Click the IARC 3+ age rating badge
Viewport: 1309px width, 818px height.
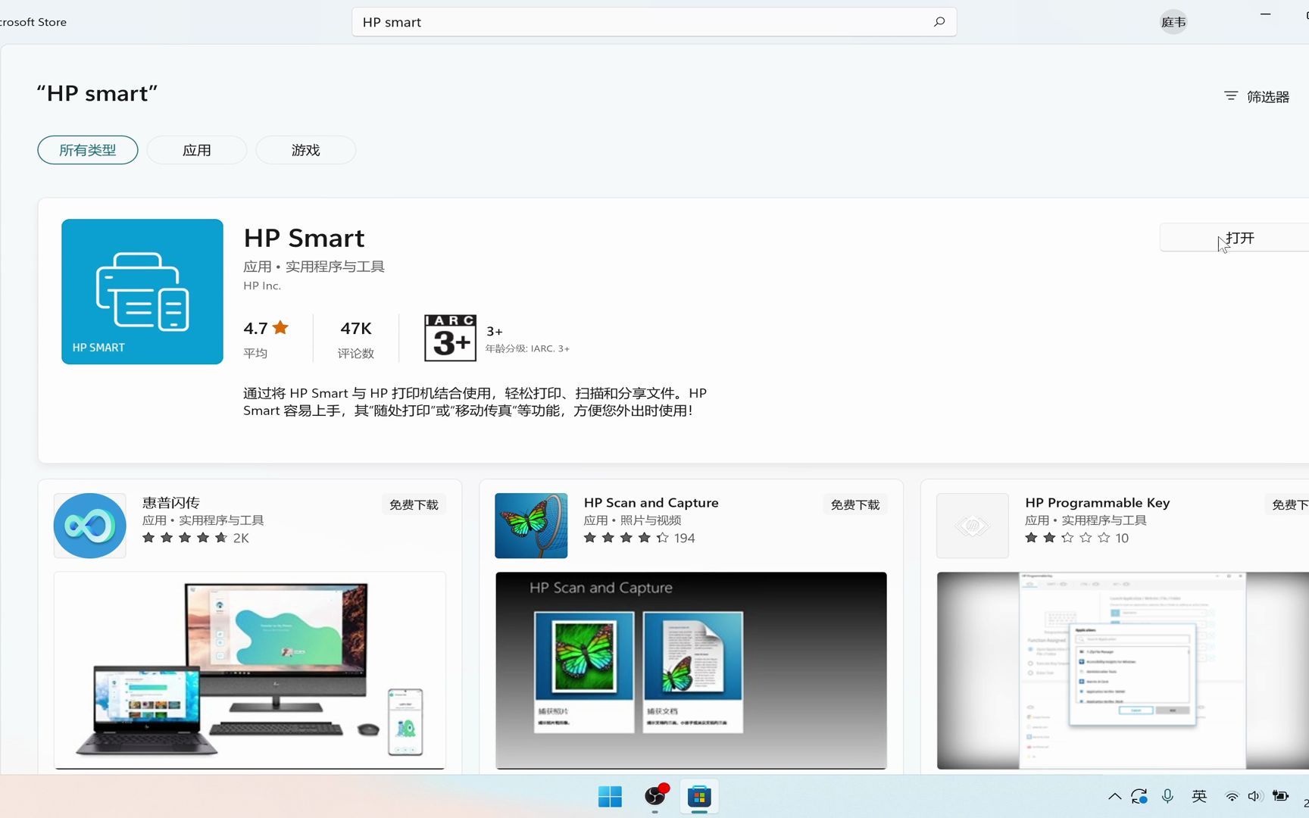click(450, 337)
